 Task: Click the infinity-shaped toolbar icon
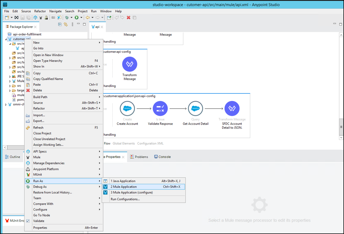point(16,18)
